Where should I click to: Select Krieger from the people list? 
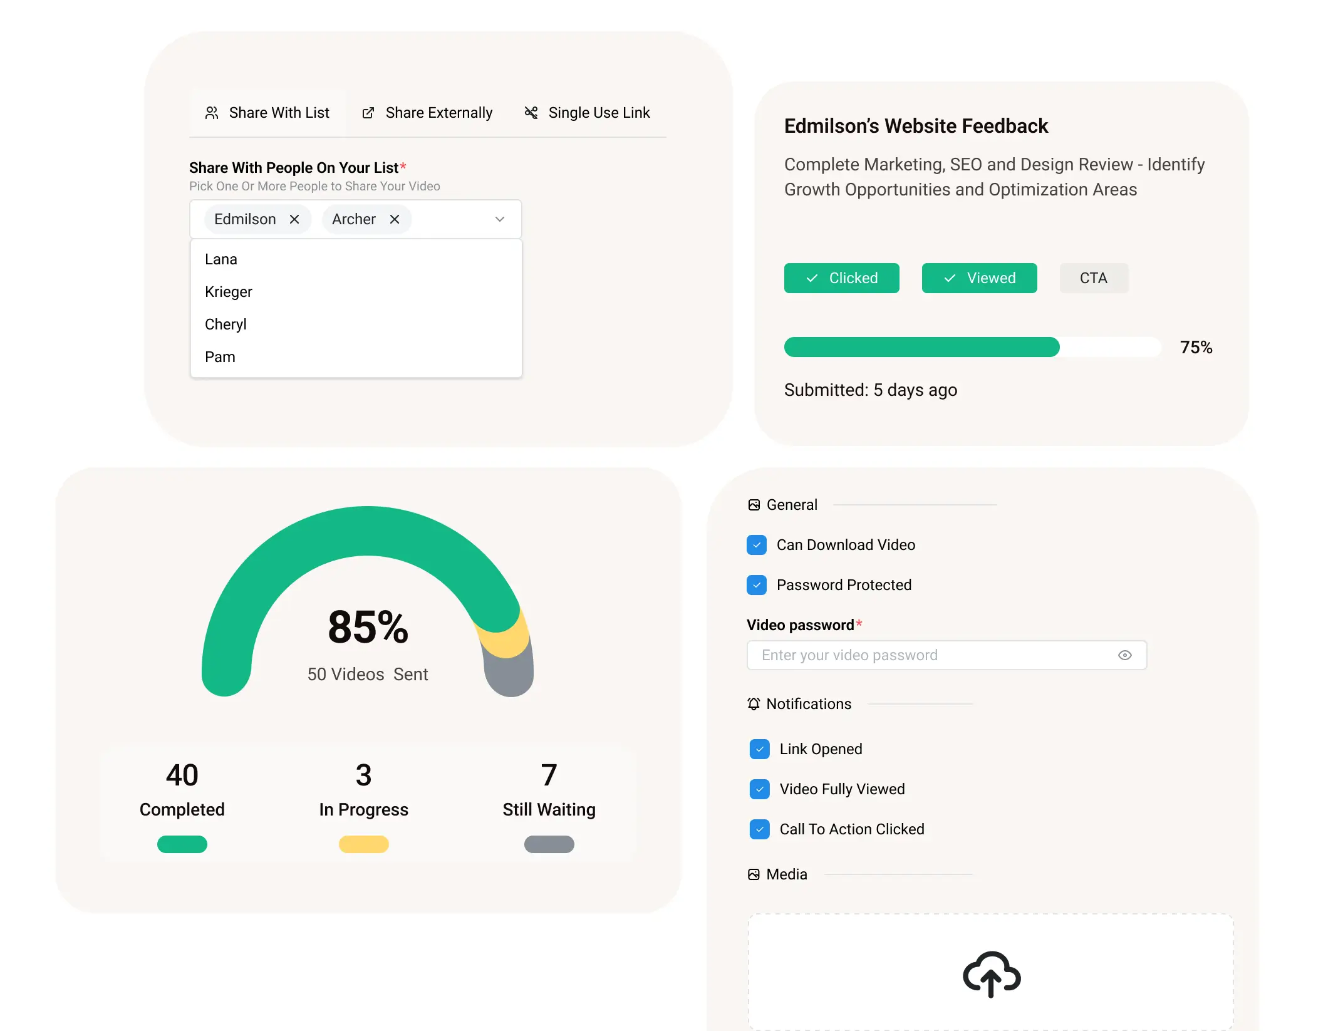click(229, 292)
